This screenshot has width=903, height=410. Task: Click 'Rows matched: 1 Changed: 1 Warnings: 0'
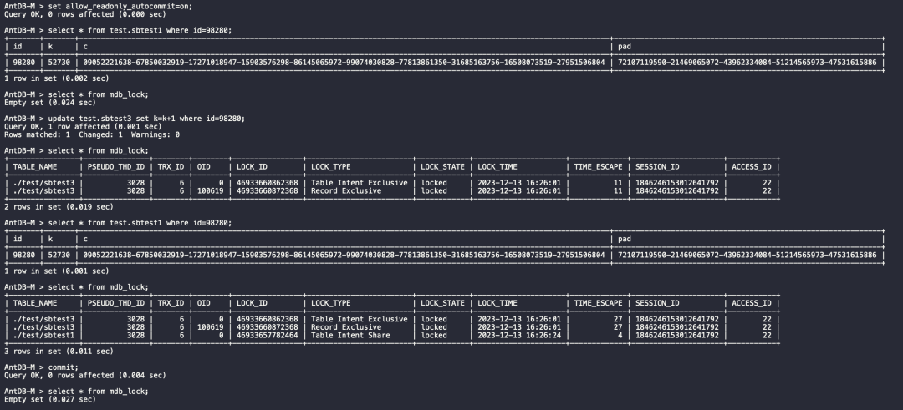[92, 134]
